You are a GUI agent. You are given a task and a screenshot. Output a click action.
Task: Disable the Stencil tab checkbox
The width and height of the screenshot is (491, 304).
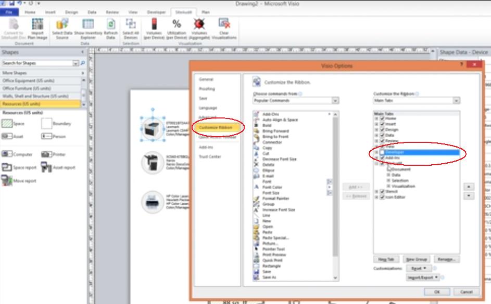click(x=382, y=192)
